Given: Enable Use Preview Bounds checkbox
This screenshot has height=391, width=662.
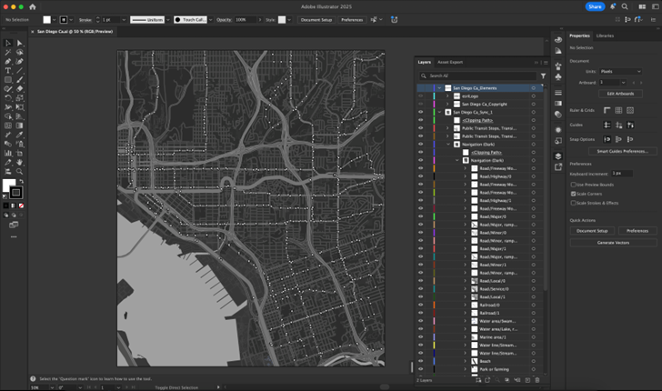Looking at the screenshot, I should pos(573,185).
